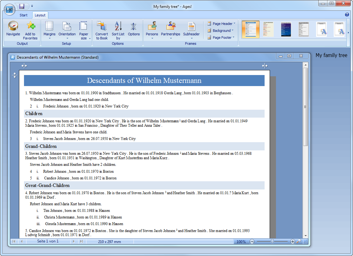Switch to the Start ribbon tab
Image resolution: width=353 pixels, height=256 pixels.
[23, 15]
